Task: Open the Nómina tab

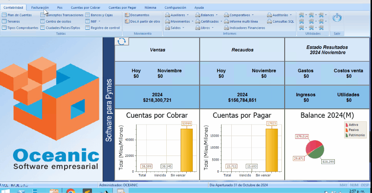Action: 150,7
